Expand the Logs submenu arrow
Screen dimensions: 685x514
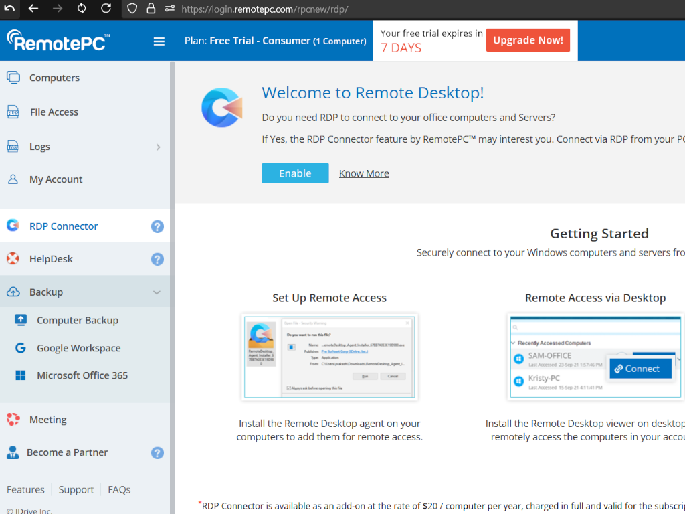coord(158,147)
